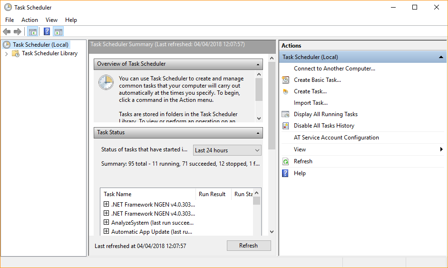This screenshot has width=448, height=268.
Task: Collapse the Overview of Task Scheduler section
Action: coord(258,64)
